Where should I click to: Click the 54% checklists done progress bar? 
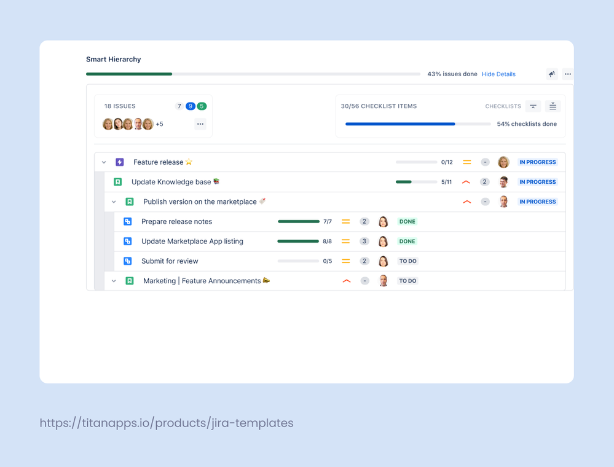(417, 124)
